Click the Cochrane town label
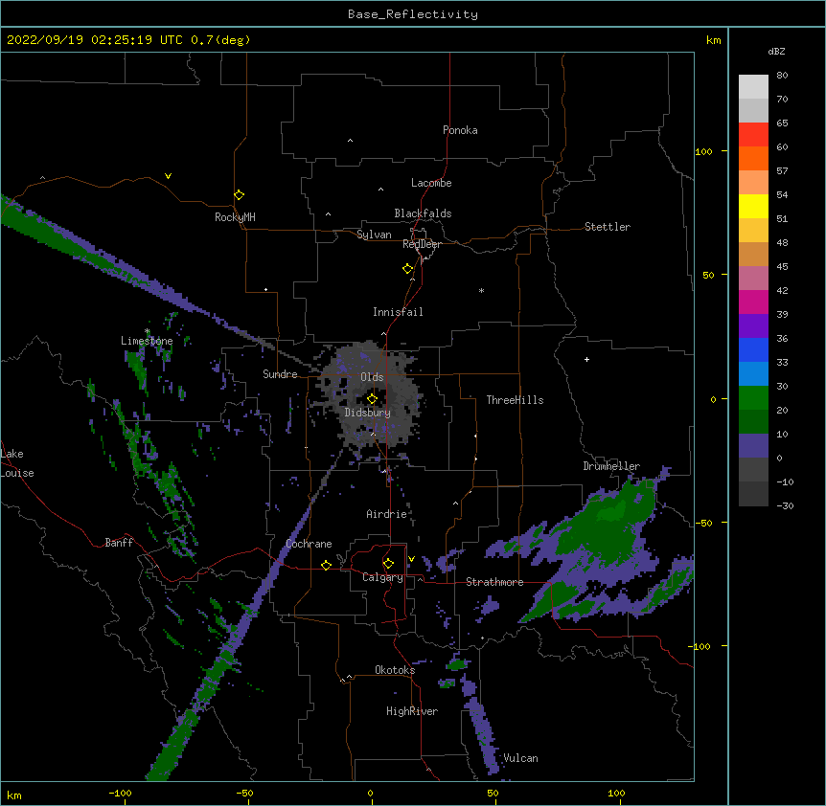826x806 pixels. pos(309,544)
